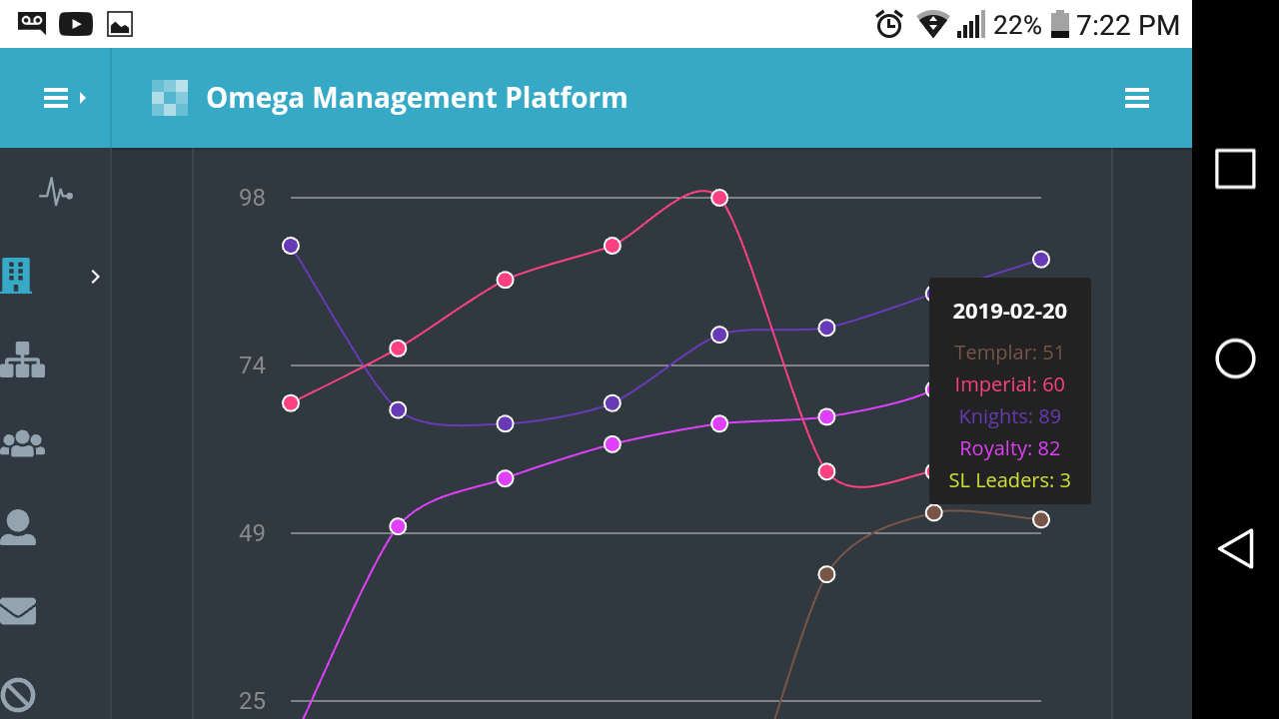Image resolution: width=1279 pixels, height=719 pixels.
Task: Click the first Knights purple data point
Action: click(x=291, y=246)
